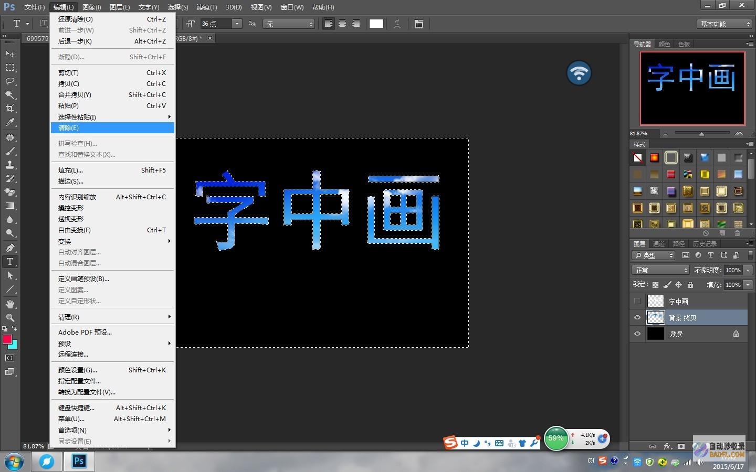Open the 滤镜(T) menu
Viewport: 756px width, 472px height.
pos(207,7)
